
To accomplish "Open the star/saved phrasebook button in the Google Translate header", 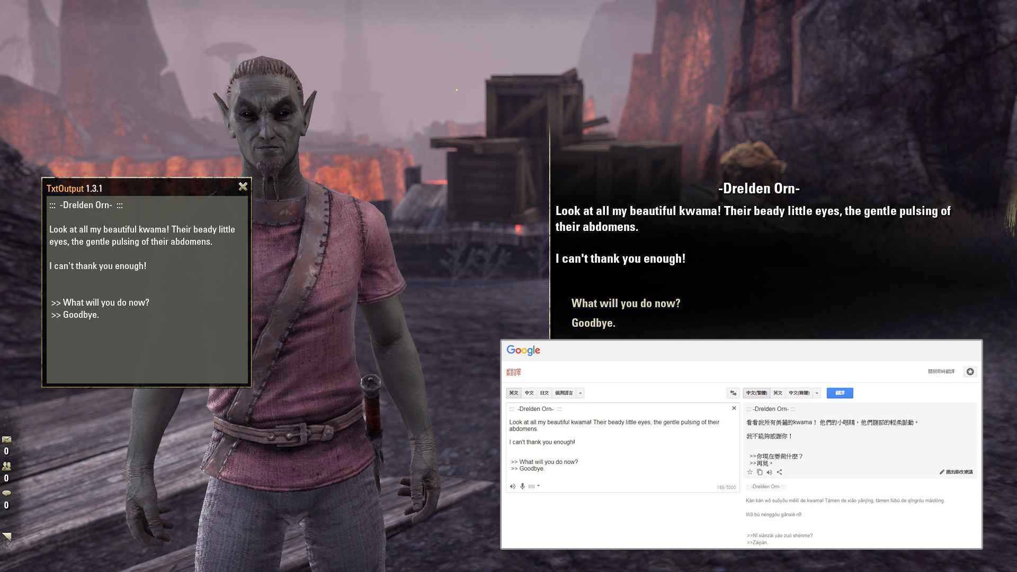I will point(970,372).
